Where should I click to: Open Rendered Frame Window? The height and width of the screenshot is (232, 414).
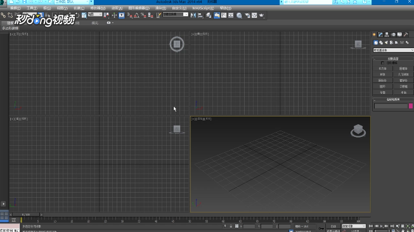(254, 15)
